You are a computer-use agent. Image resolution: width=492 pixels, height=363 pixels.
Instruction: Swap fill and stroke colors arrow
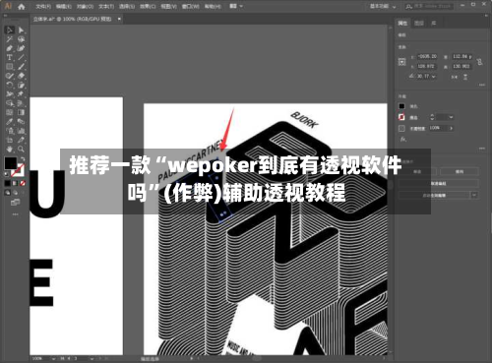click(23, 159)
